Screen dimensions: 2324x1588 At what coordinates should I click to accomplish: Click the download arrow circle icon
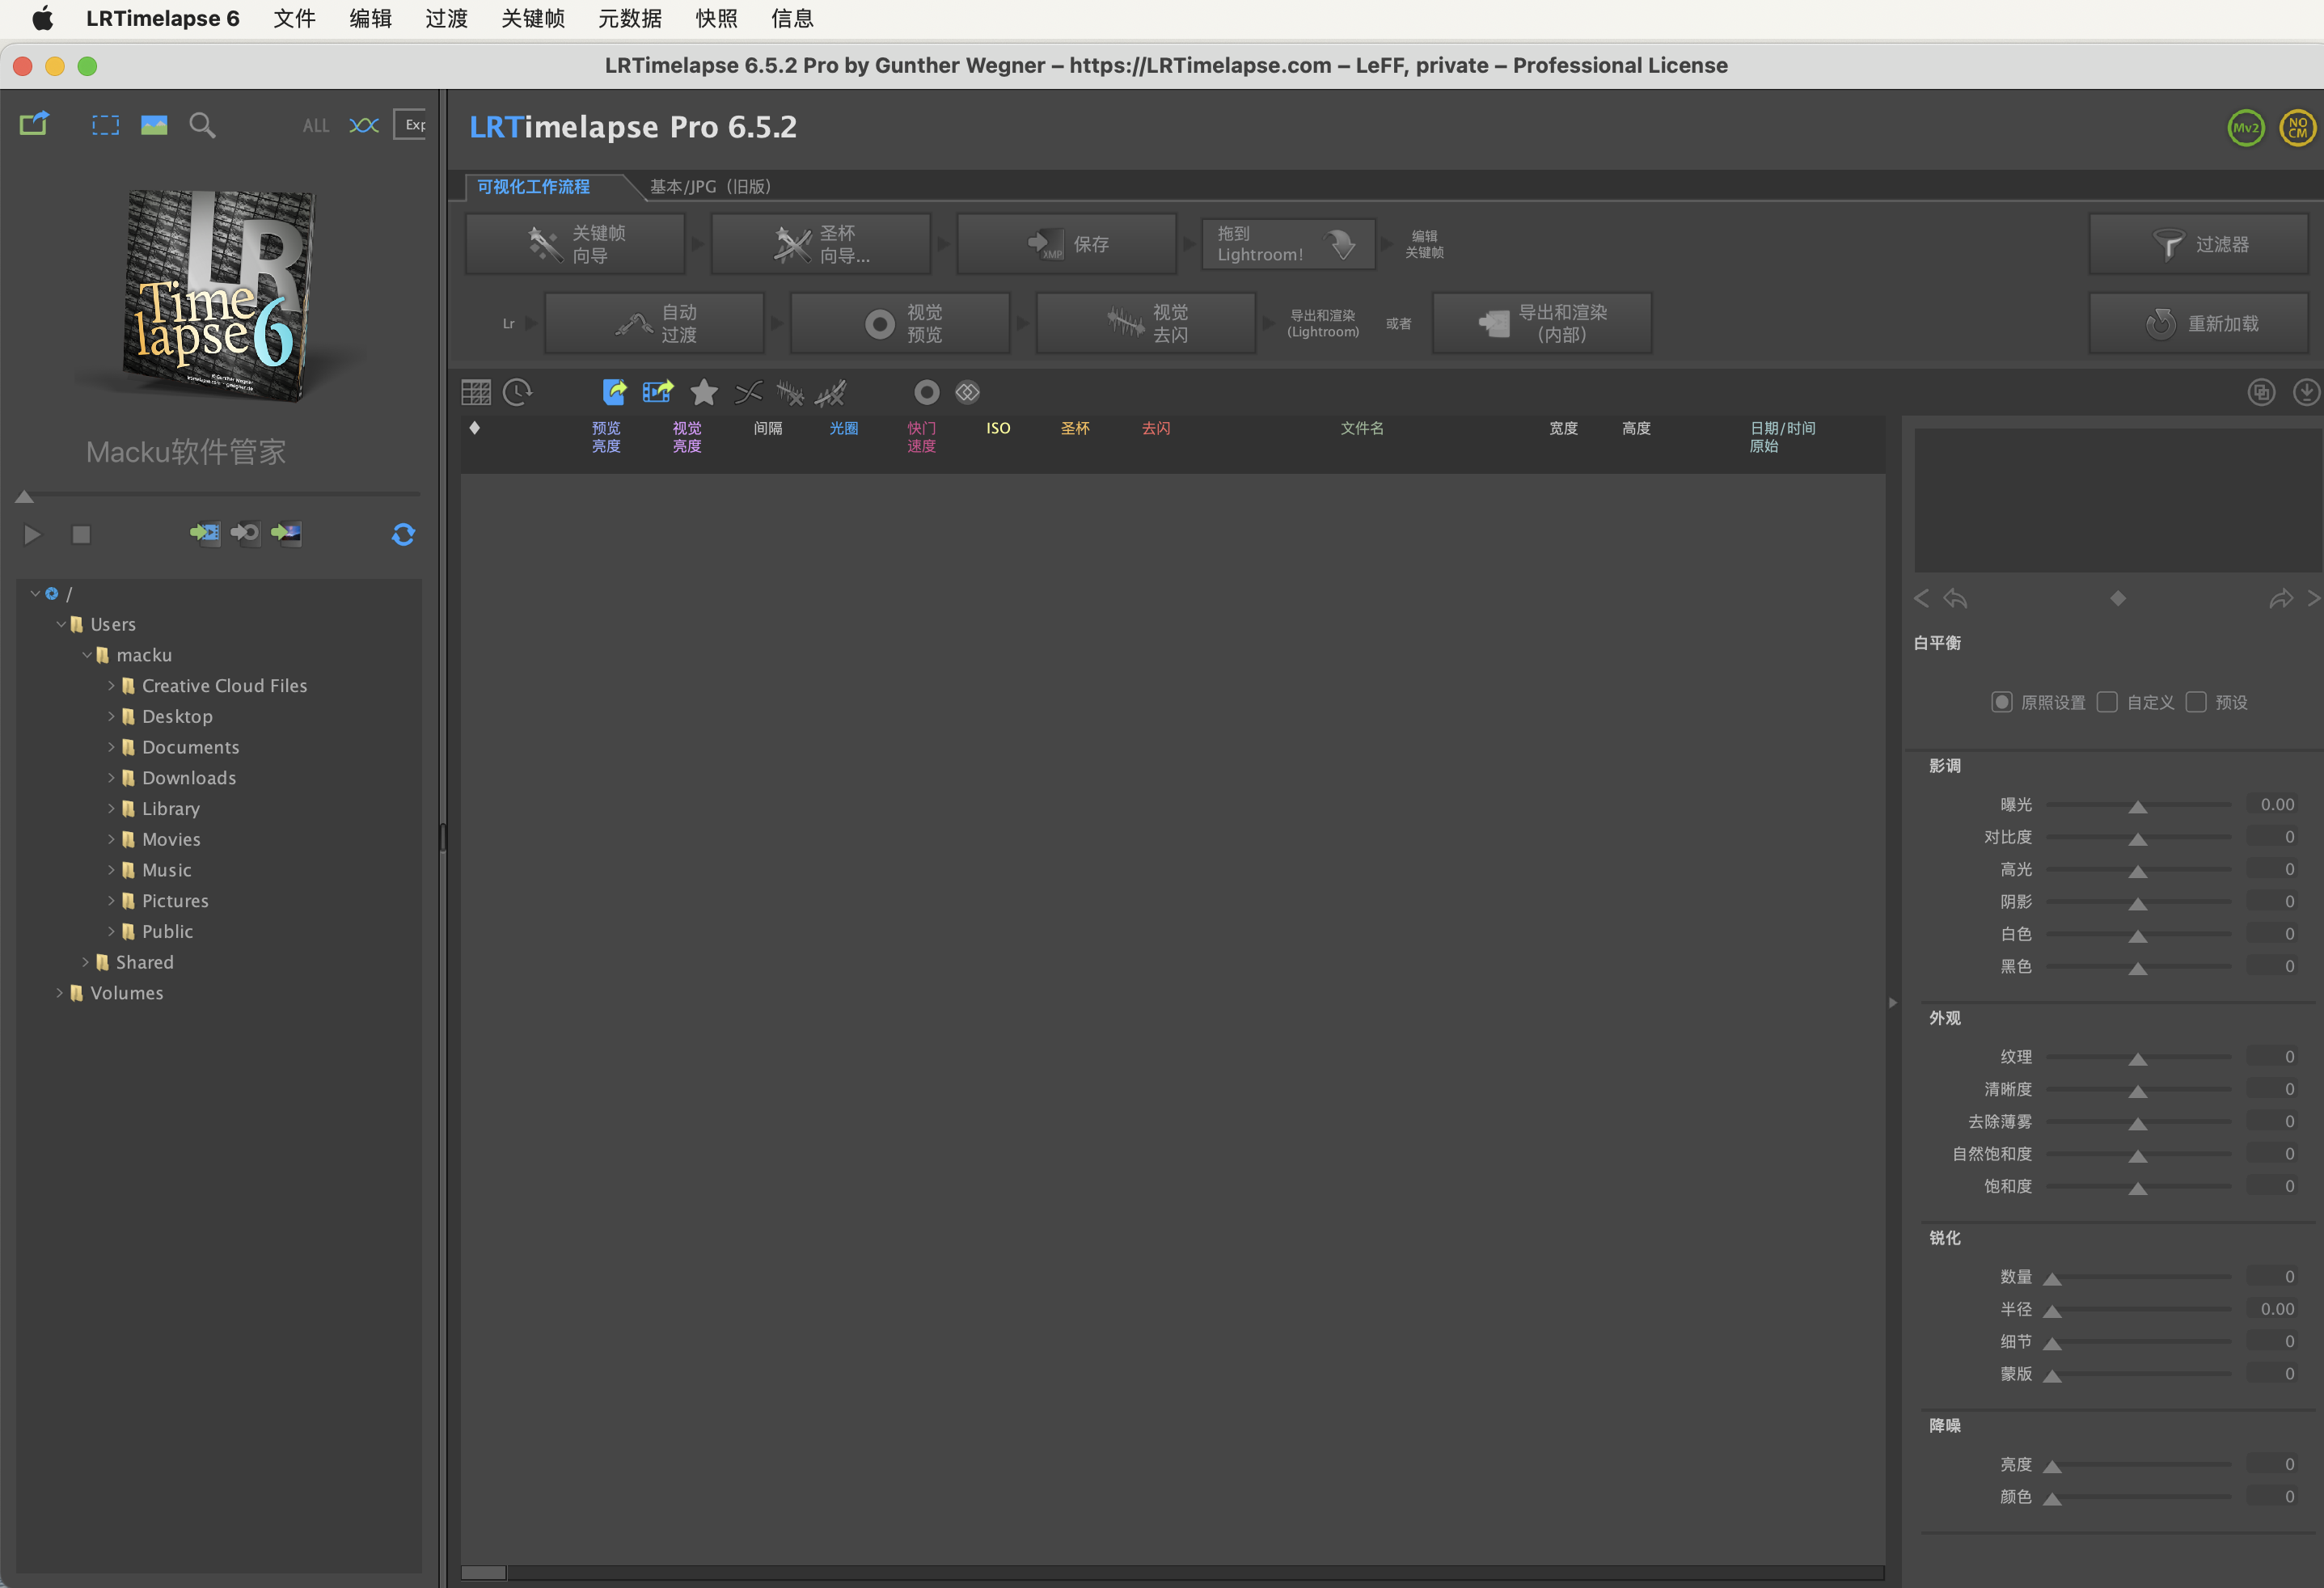(2306, 392)
